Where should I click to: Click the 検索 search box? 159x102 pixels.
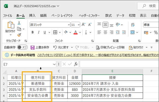tap(148, 6)
